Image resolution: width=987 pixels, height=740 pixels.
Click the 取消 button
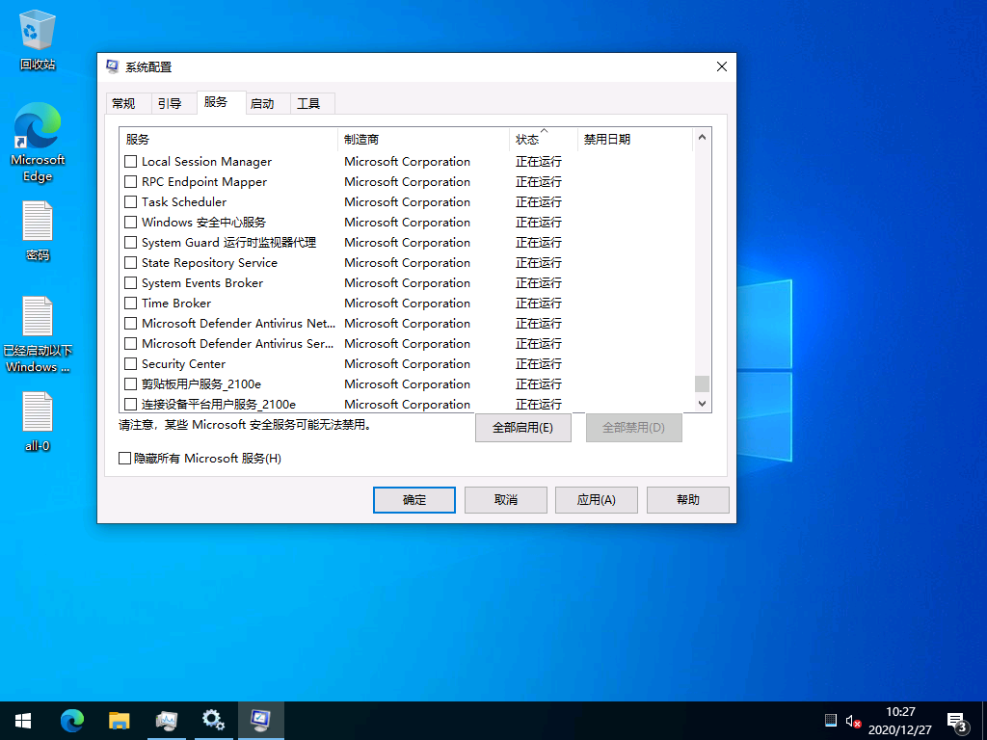505,500
